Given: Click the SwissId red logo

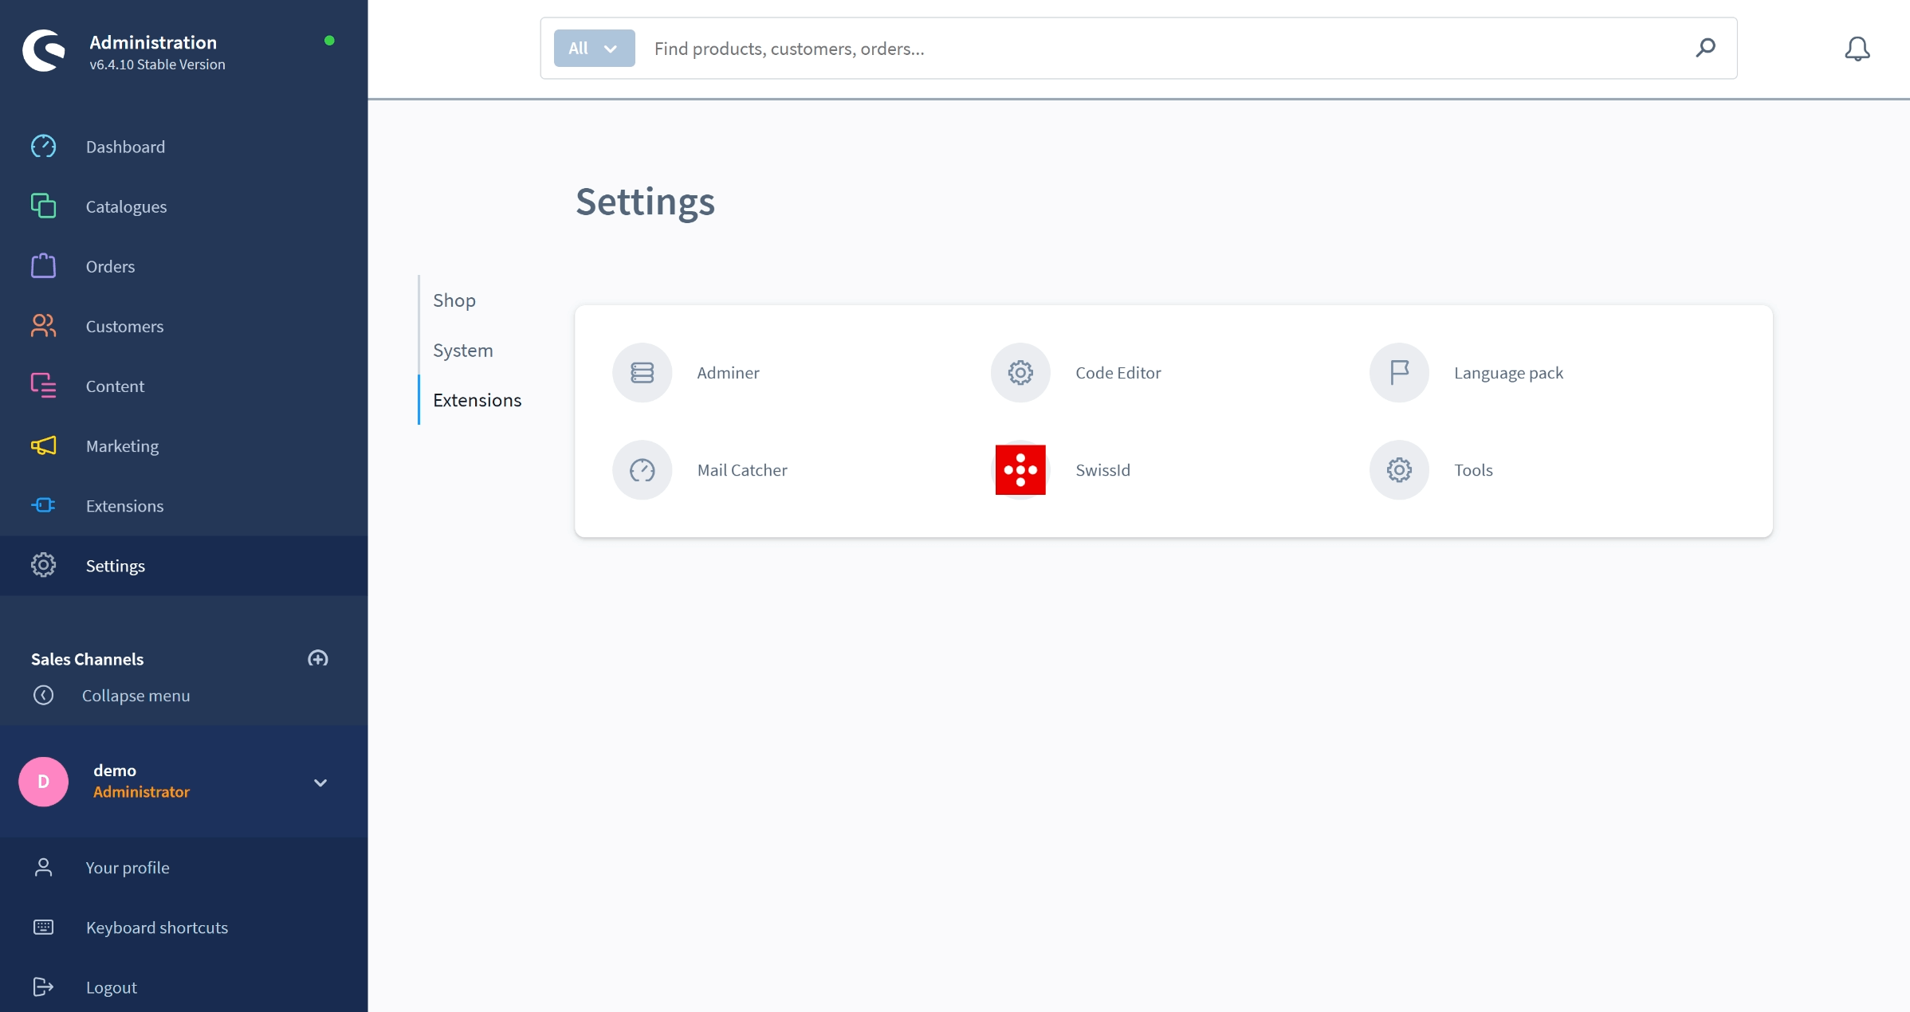Looking at the screenshot, I should pyautogui.click(x=1020, y=470).
